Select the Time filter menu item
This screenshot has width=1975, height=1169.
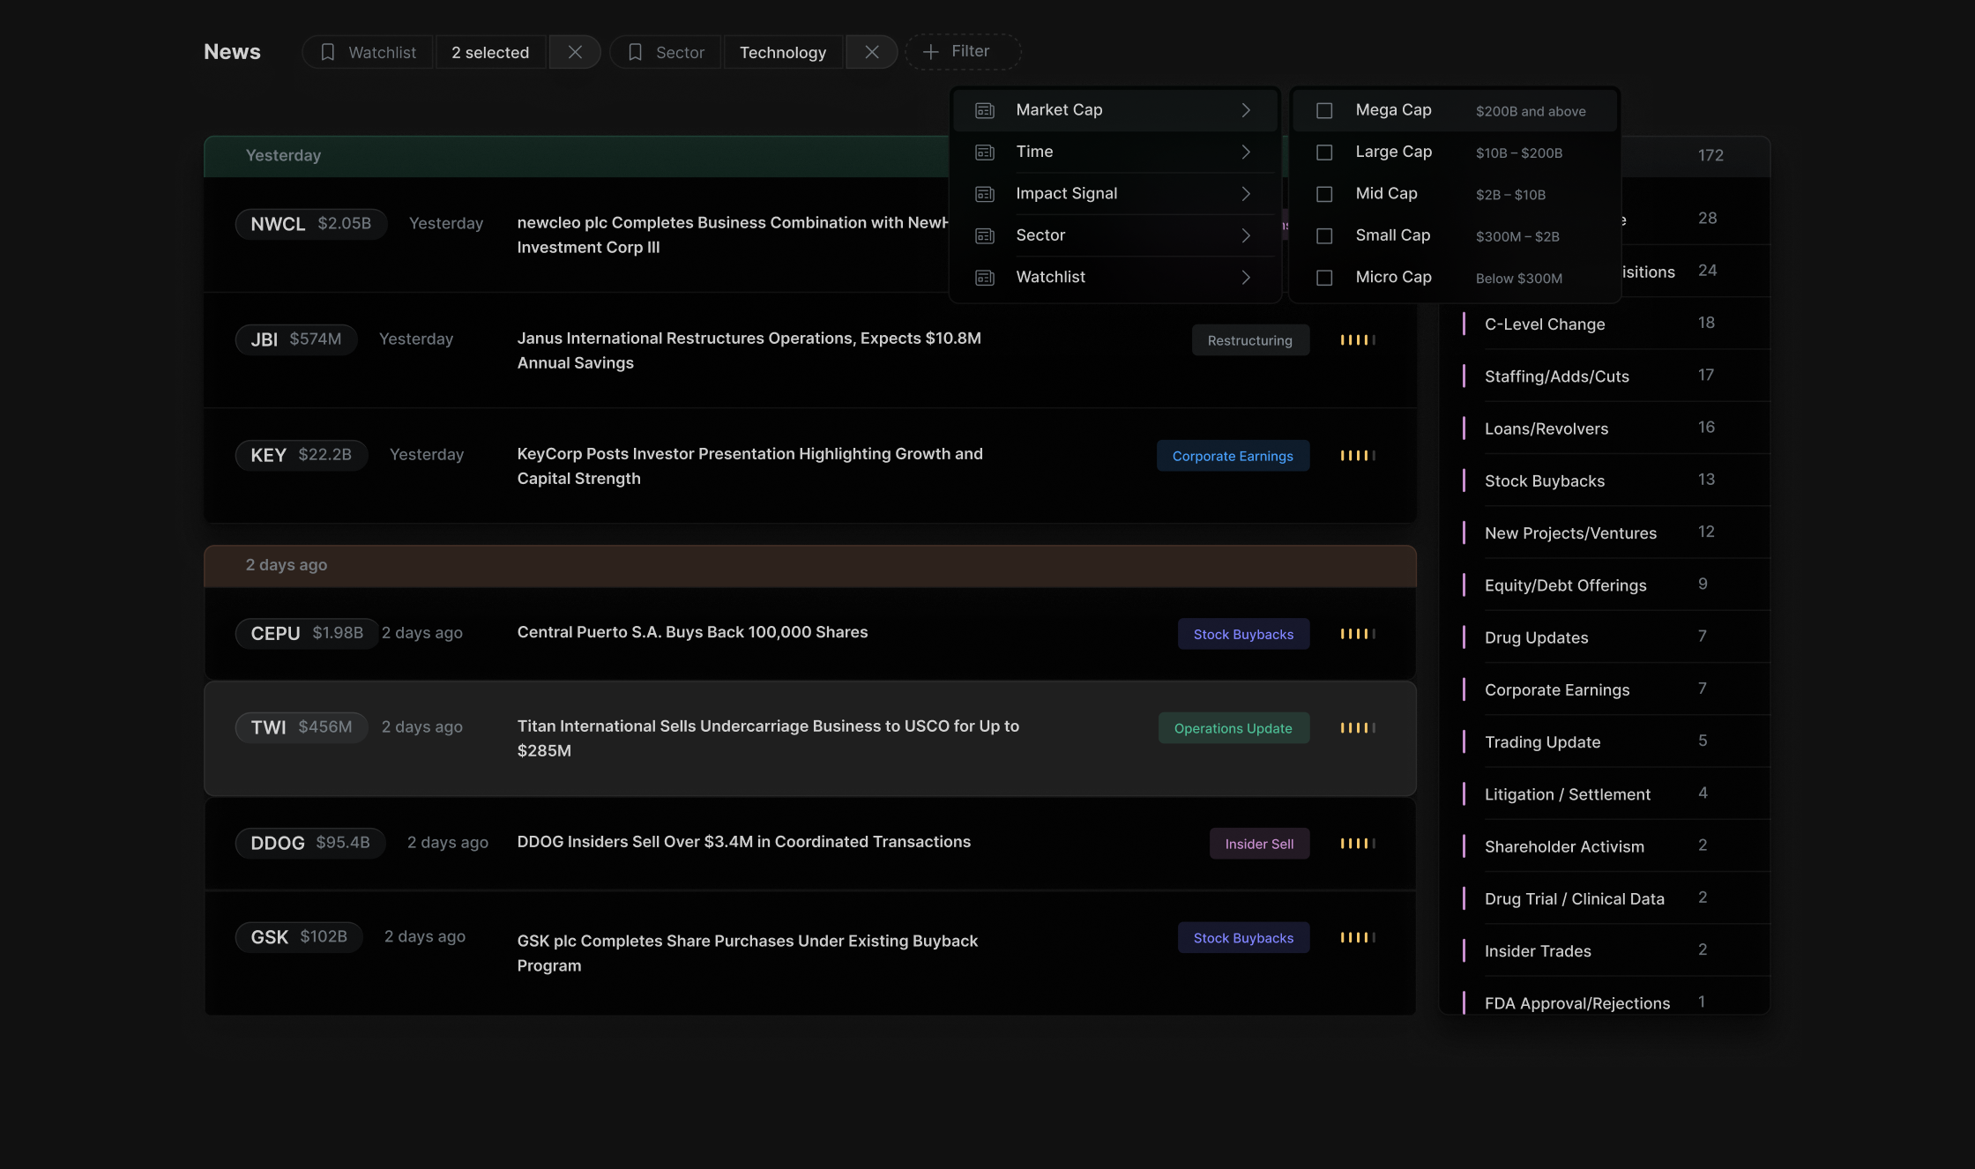coord(1115,152)
